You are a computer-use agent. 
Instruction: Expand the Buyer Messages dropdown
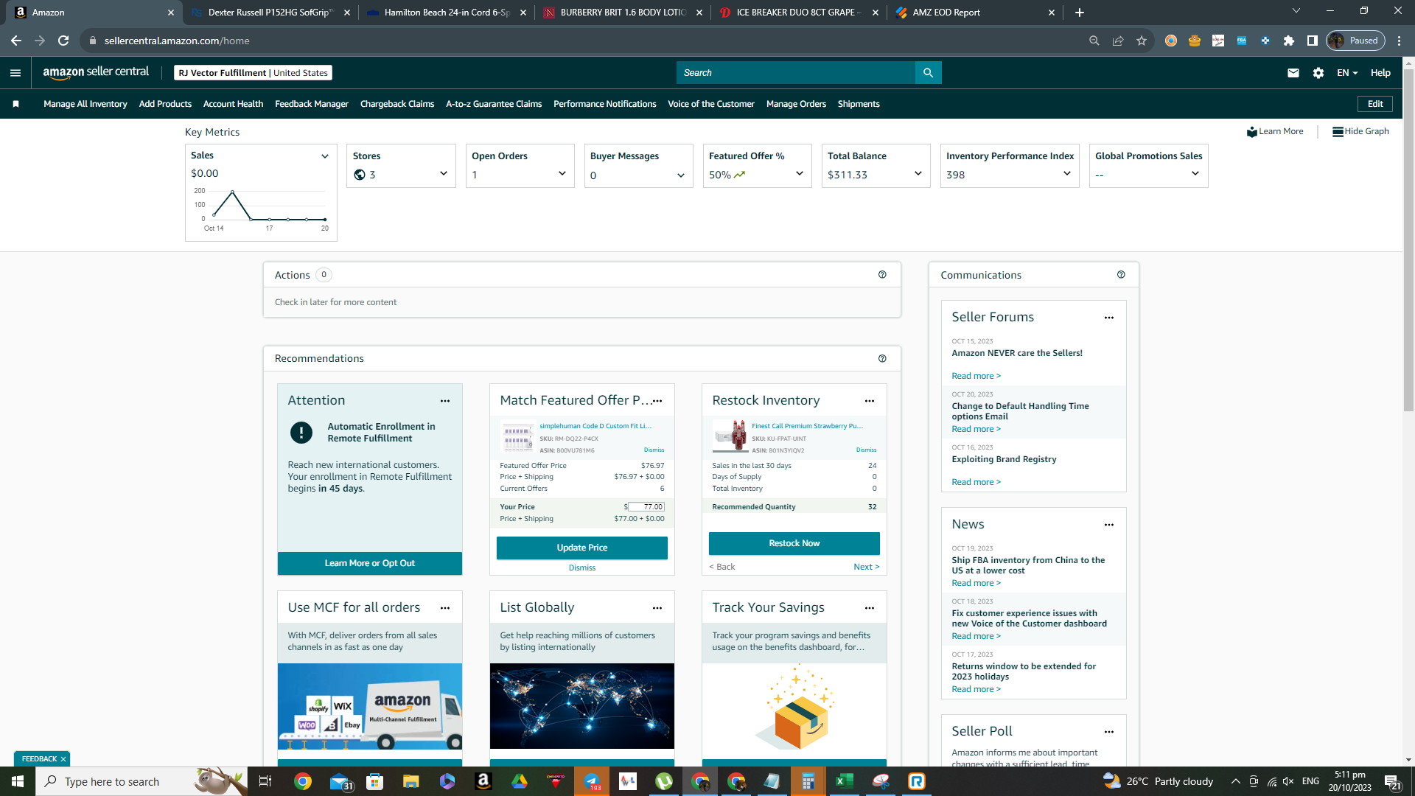click(x=681, y=175)
